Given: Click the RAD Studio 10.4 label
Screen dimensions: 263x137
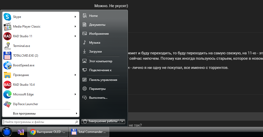Looking at the screenshot, I should 24,85.
